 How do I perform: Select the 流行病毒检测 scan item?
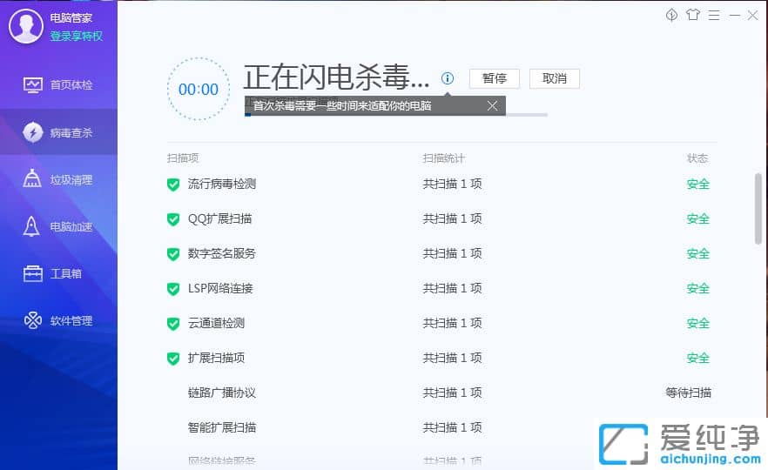point(222,185)
